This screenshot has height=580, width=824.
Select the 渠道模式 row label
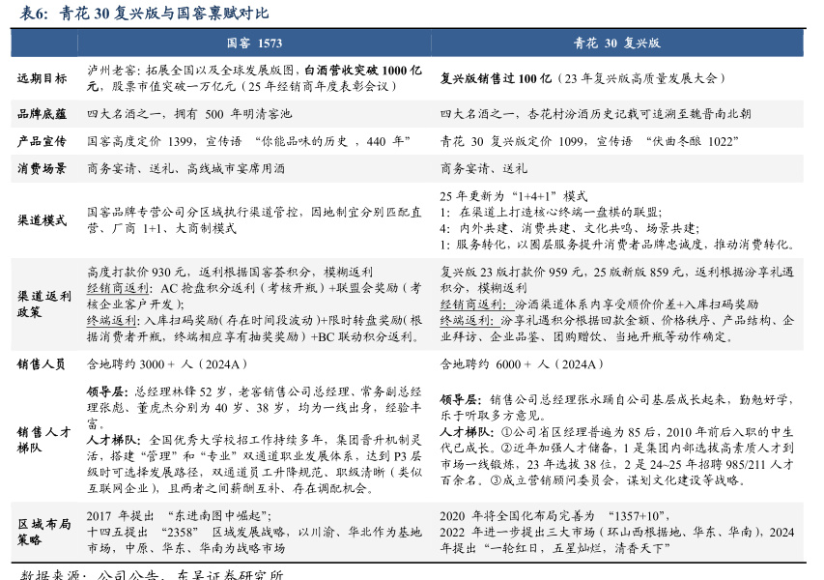coord(42,219)
